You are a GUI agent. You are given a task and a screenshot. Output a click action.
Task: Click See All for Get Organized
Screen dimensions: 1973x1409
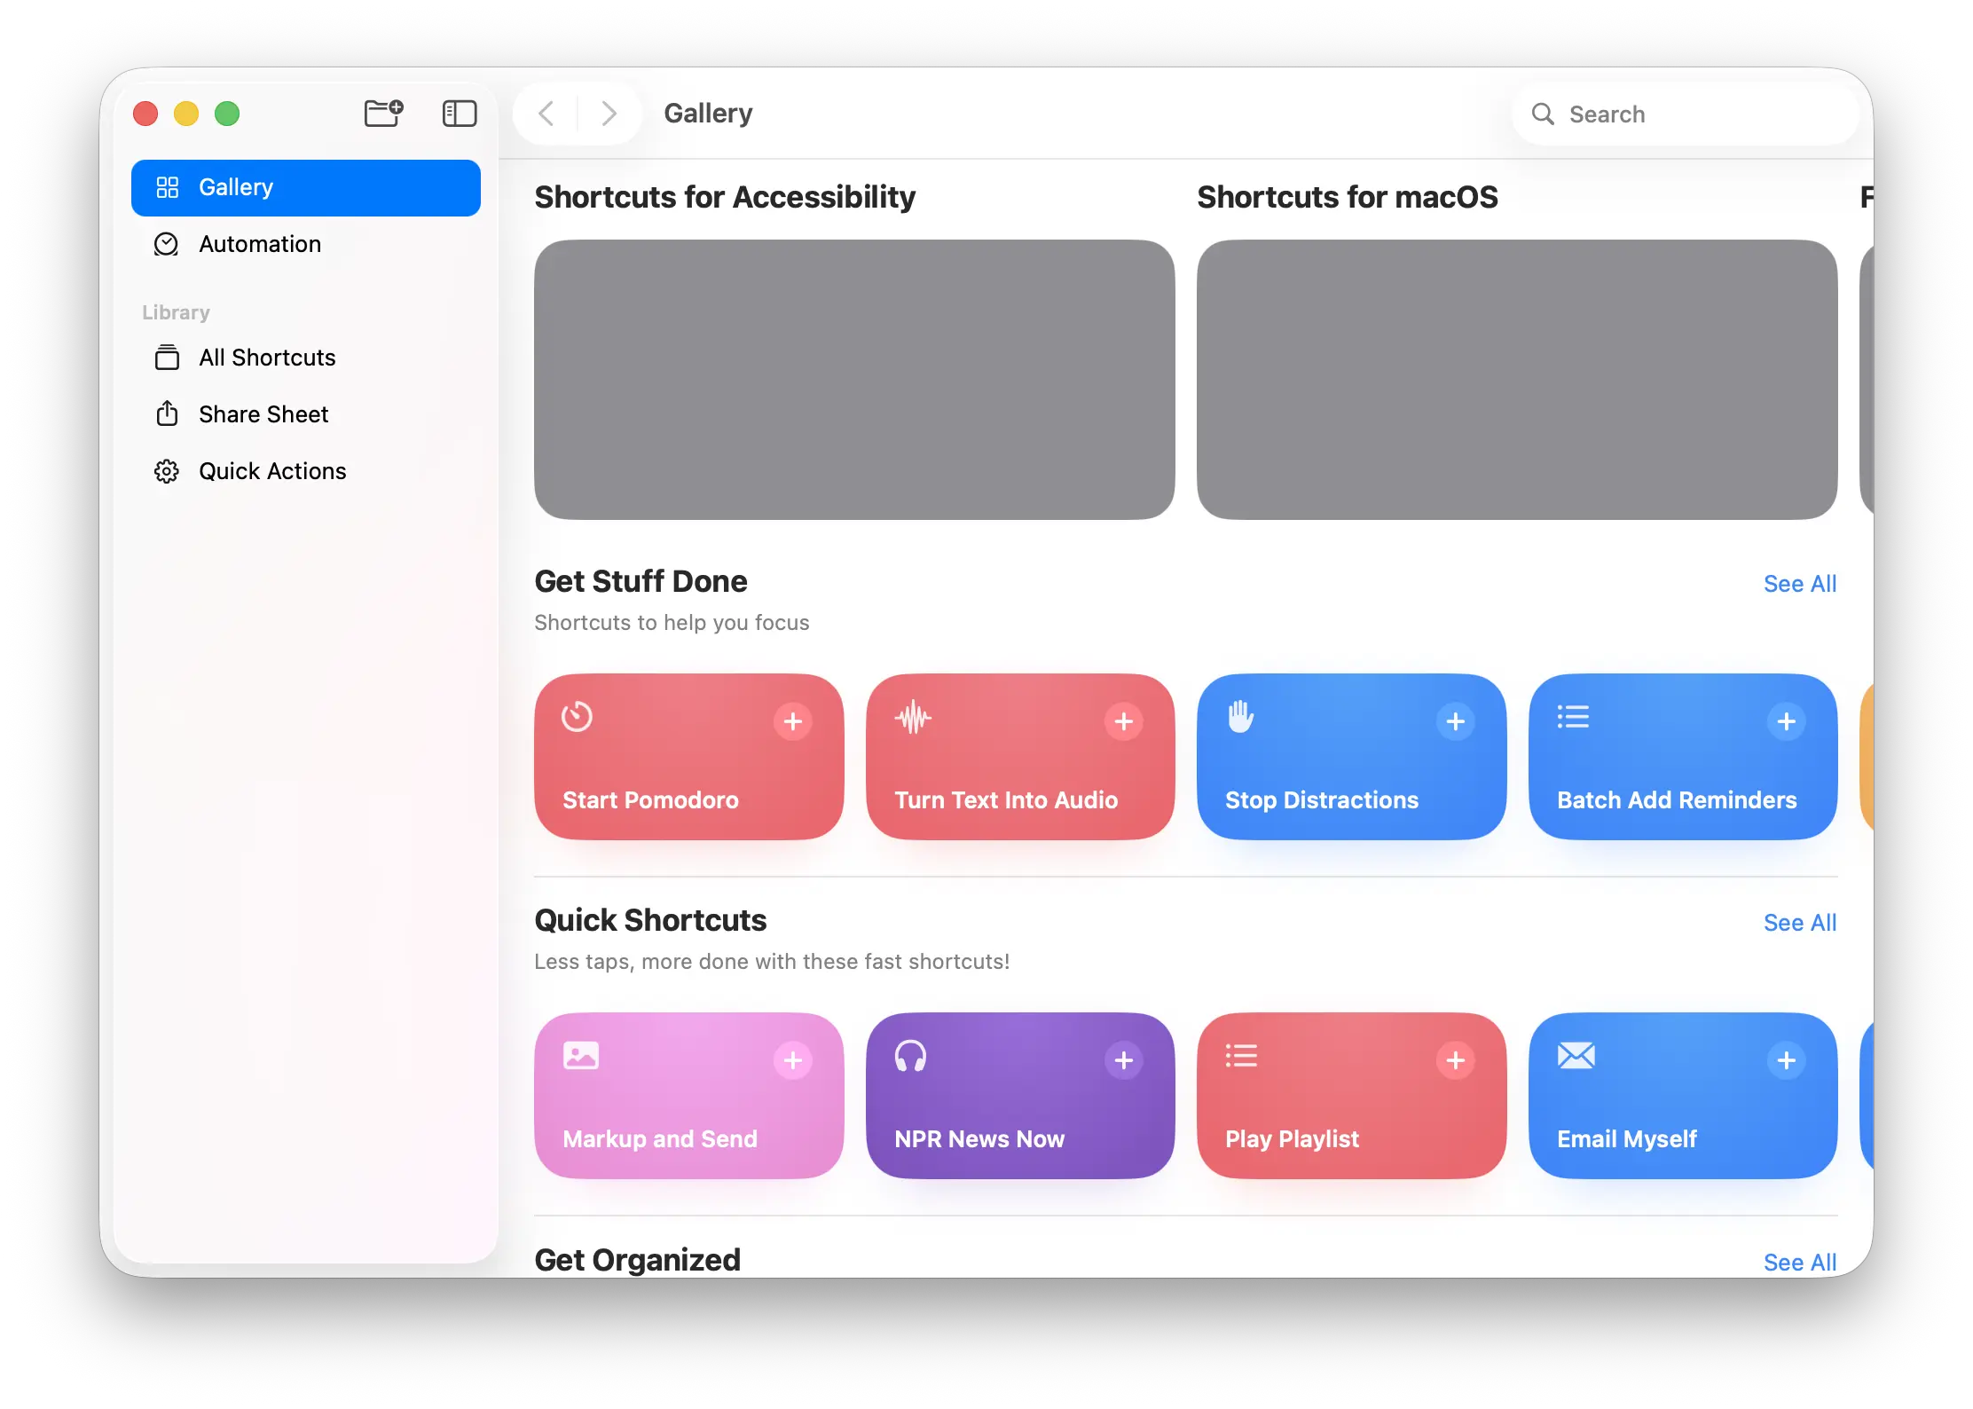tap(1800, 1263)
